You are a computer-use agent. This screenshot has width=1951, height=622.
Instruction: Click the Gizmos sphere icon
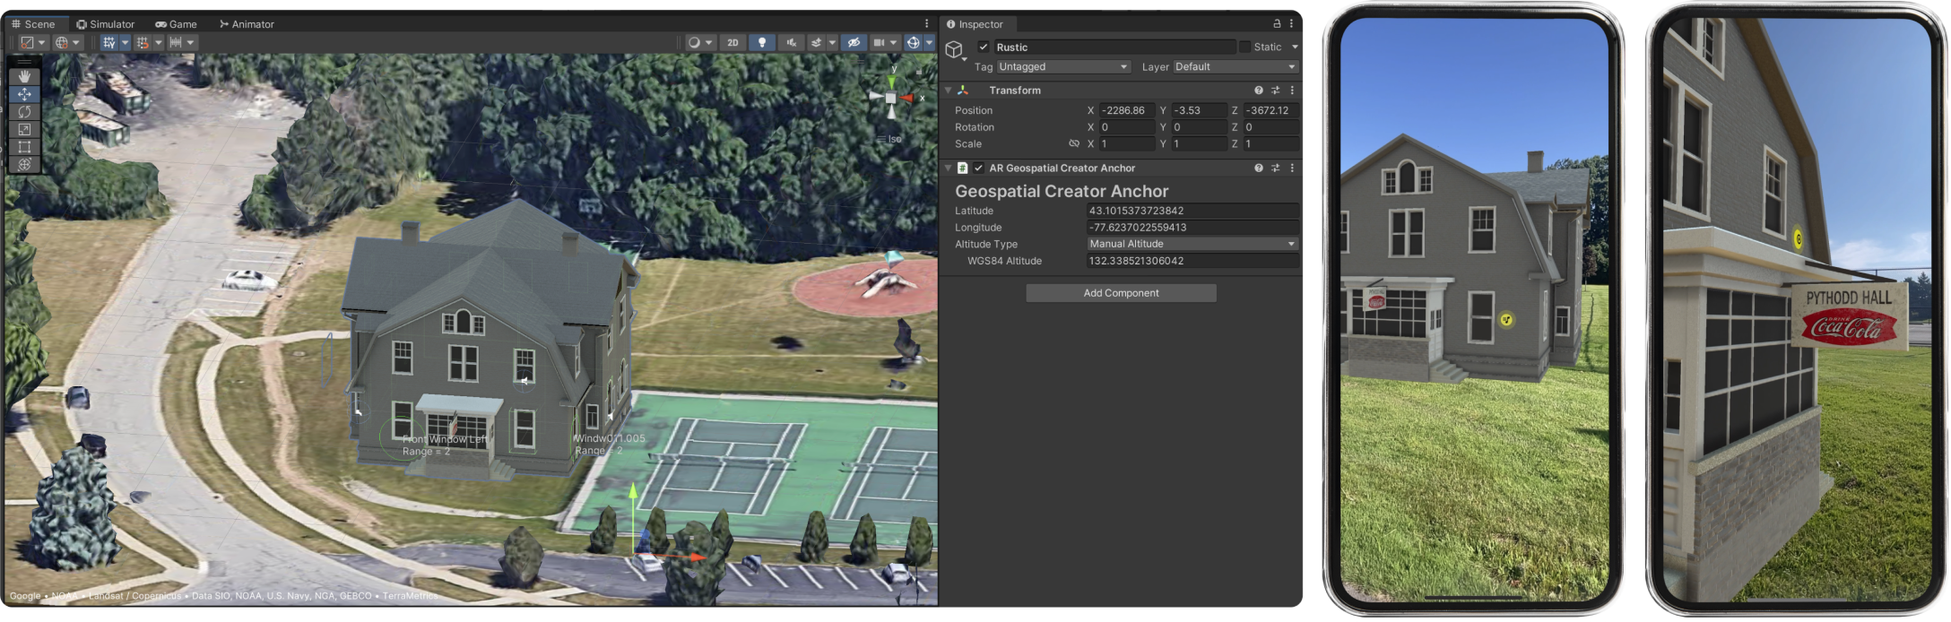pos(913,42)
